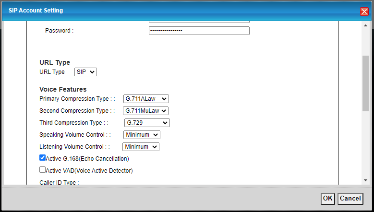Select the Listening Volume Control dropdown
The width and height of the screenshot is (374, 212).
pyautogui.click(x=141, y=147)
